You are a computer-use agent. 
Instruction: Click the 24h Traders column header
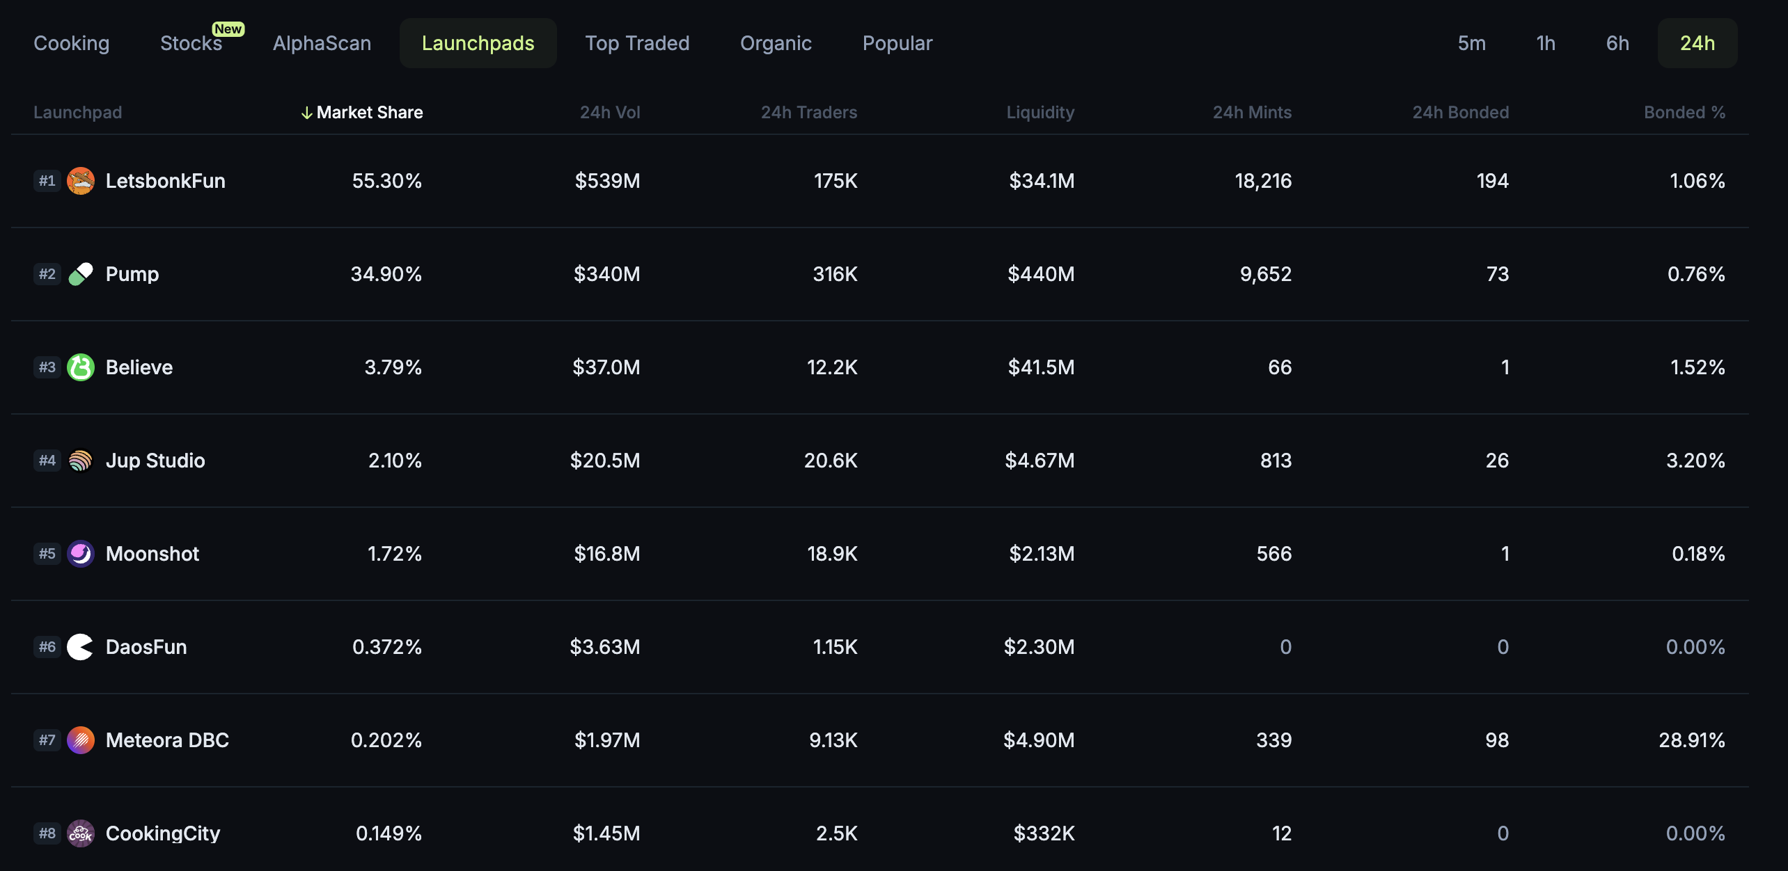pos(808,113)
